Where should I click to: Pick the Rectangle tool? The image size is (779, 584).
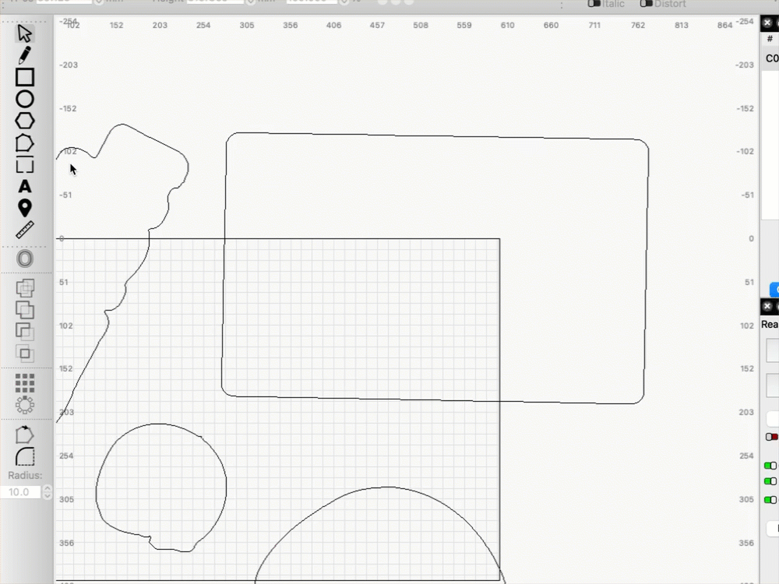pos(24,77)
